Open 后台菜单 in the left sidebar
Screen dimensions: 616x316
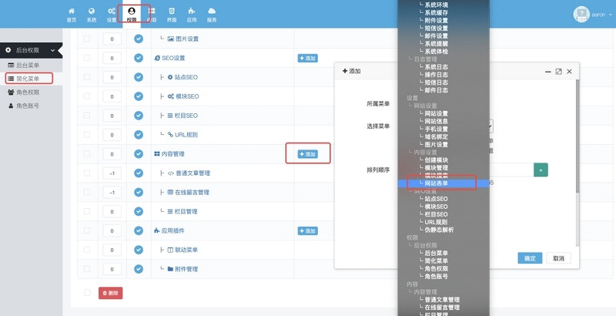28,66
